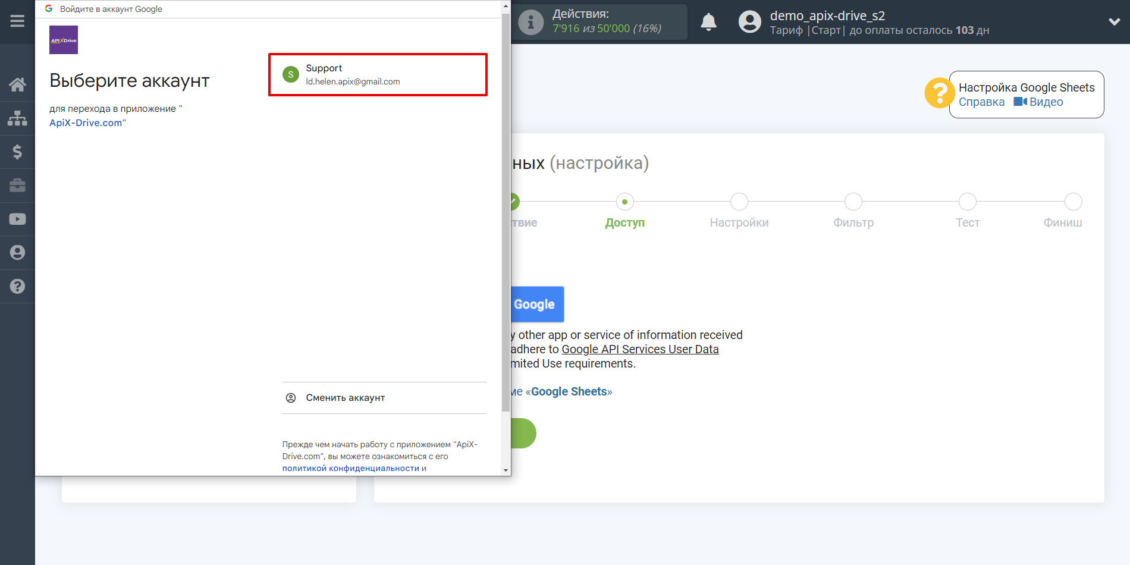Image resolution: width=1130 pixels, height=565 pixels.
Task: Open Google API Services User Data link
Action: (640, 349)
